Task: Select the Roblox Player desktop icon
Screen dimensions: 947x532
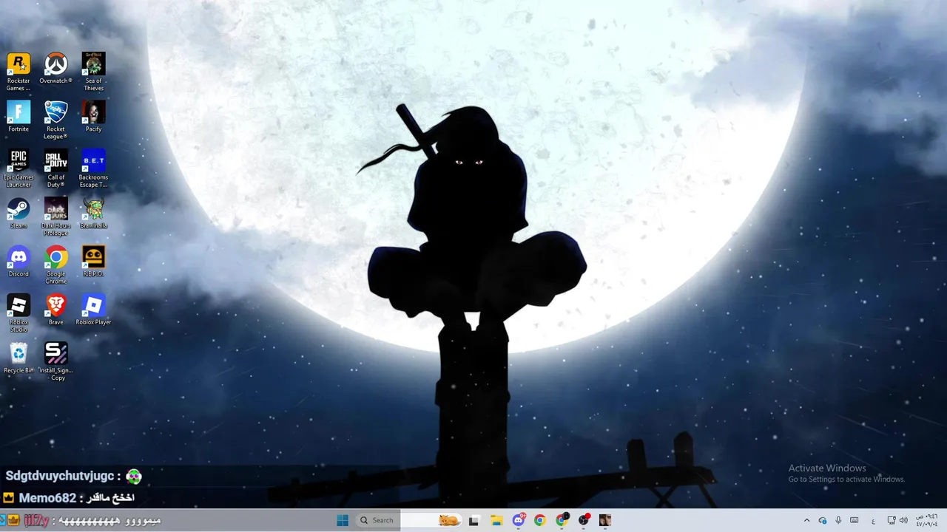Action: pyautogui.click(x=94, y=309)
